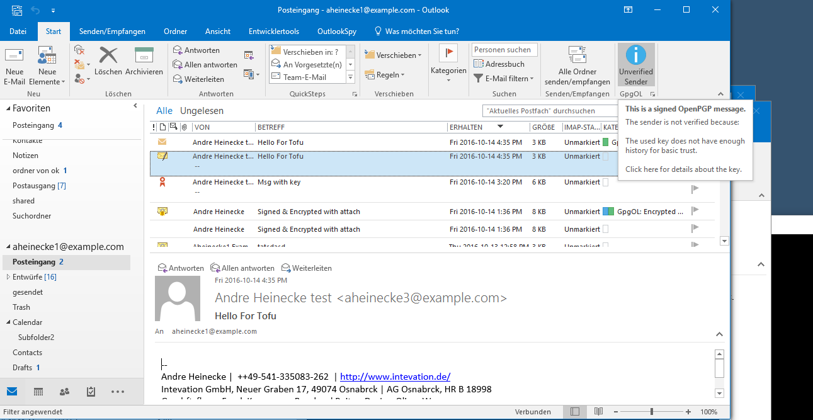
Task: Expand the Entwürfe folder tree
Action: point(8,277)
